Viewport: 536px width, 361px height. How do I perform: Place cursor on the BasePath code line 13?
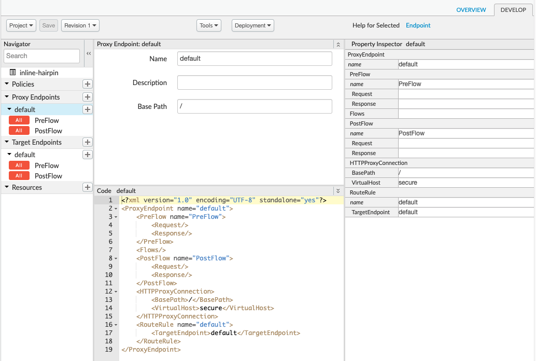pos(192,300)
